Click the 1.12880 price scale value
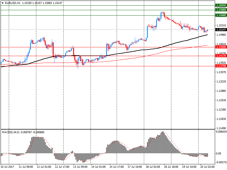 click(x=221, y=91)
